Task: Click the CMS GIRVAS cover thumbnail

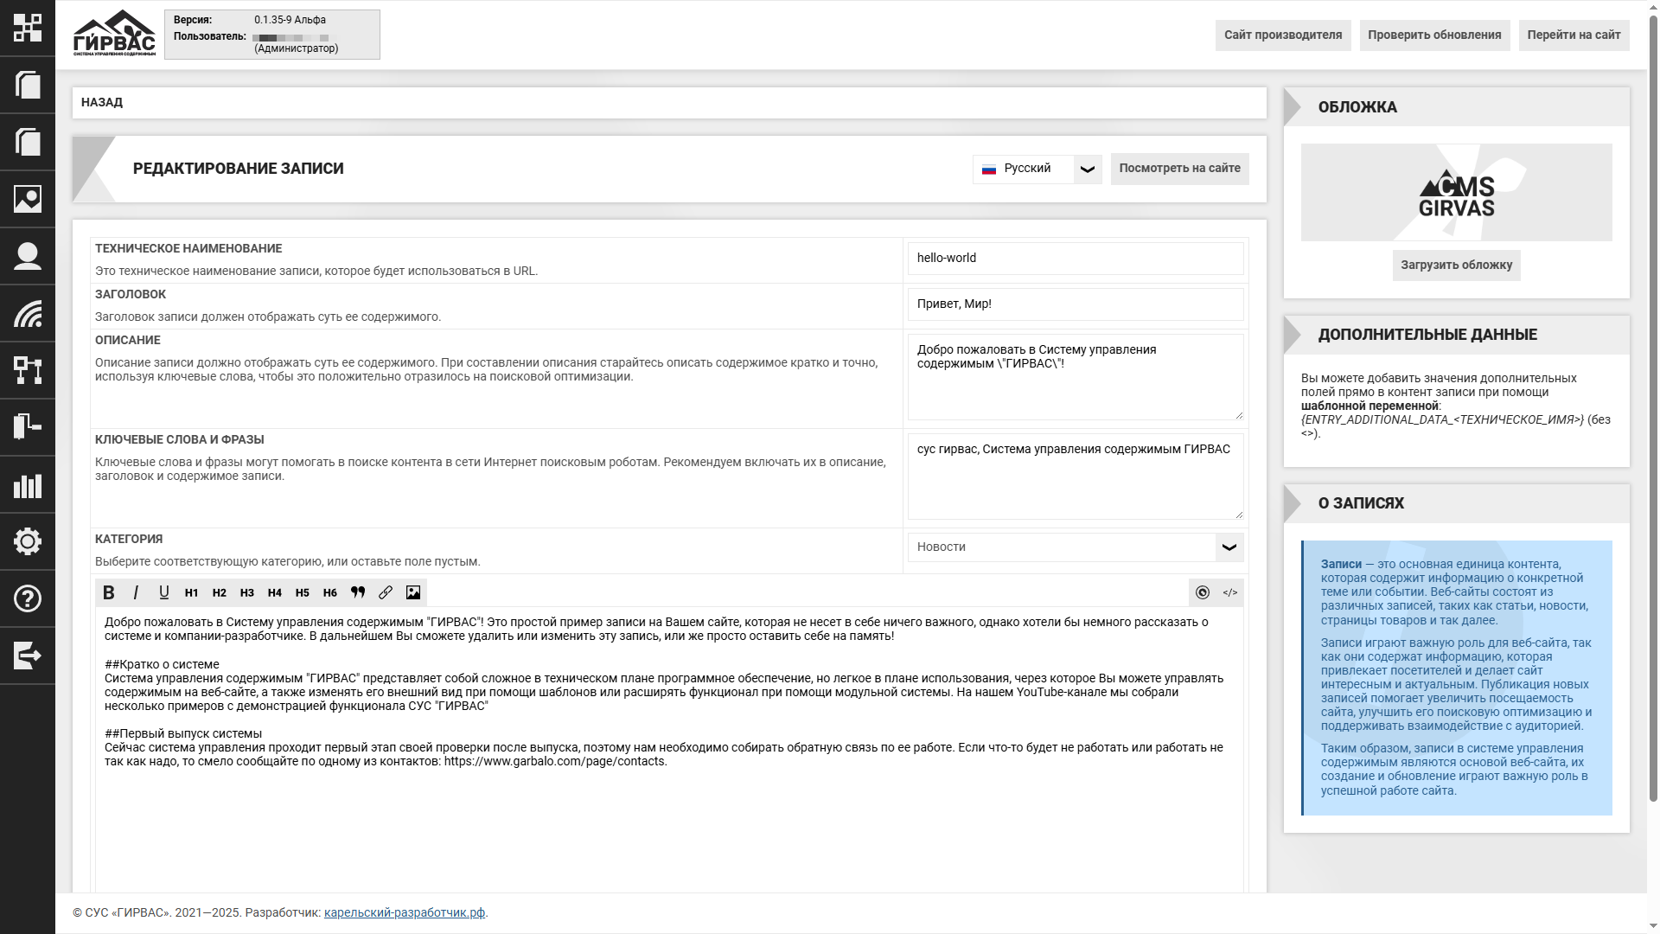Action: point(1456,192)
